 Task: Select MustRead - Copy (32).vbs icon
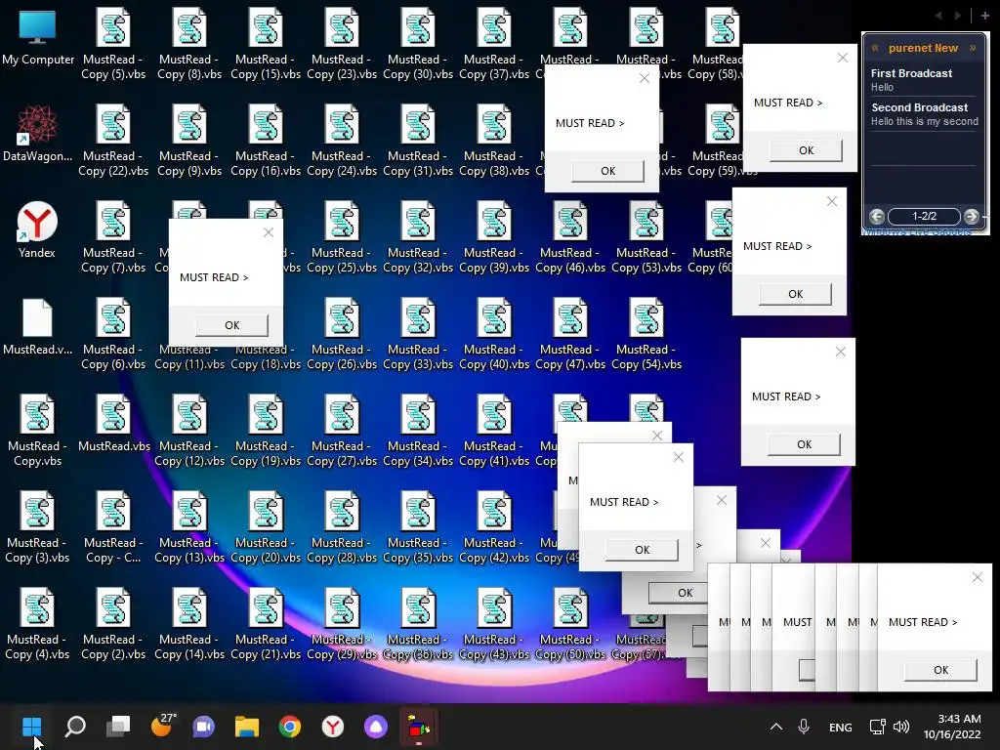coord(418,238)
